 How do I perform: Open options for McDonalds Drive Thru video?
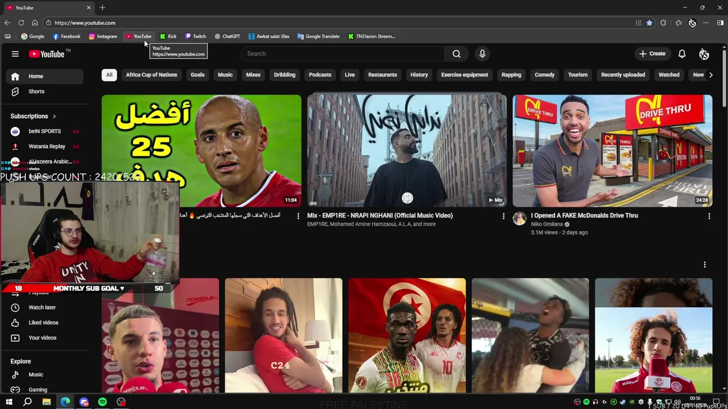click(709, 216)
